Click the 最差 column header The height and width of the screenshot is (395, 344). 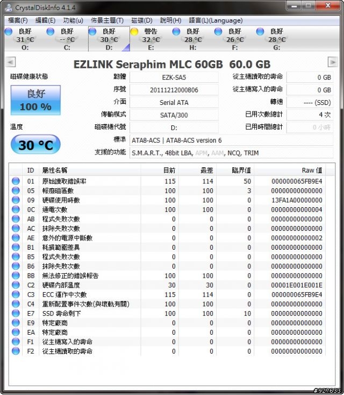coord(198,170)
